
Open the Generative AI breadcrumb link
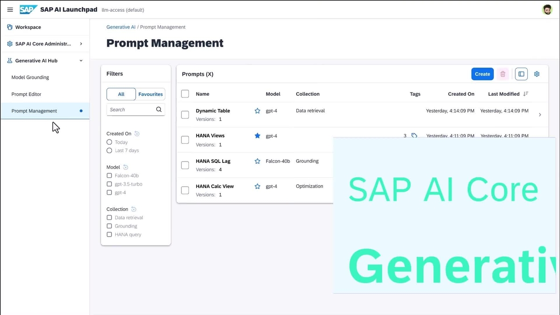pyautogui.click(x=120, y=27)
